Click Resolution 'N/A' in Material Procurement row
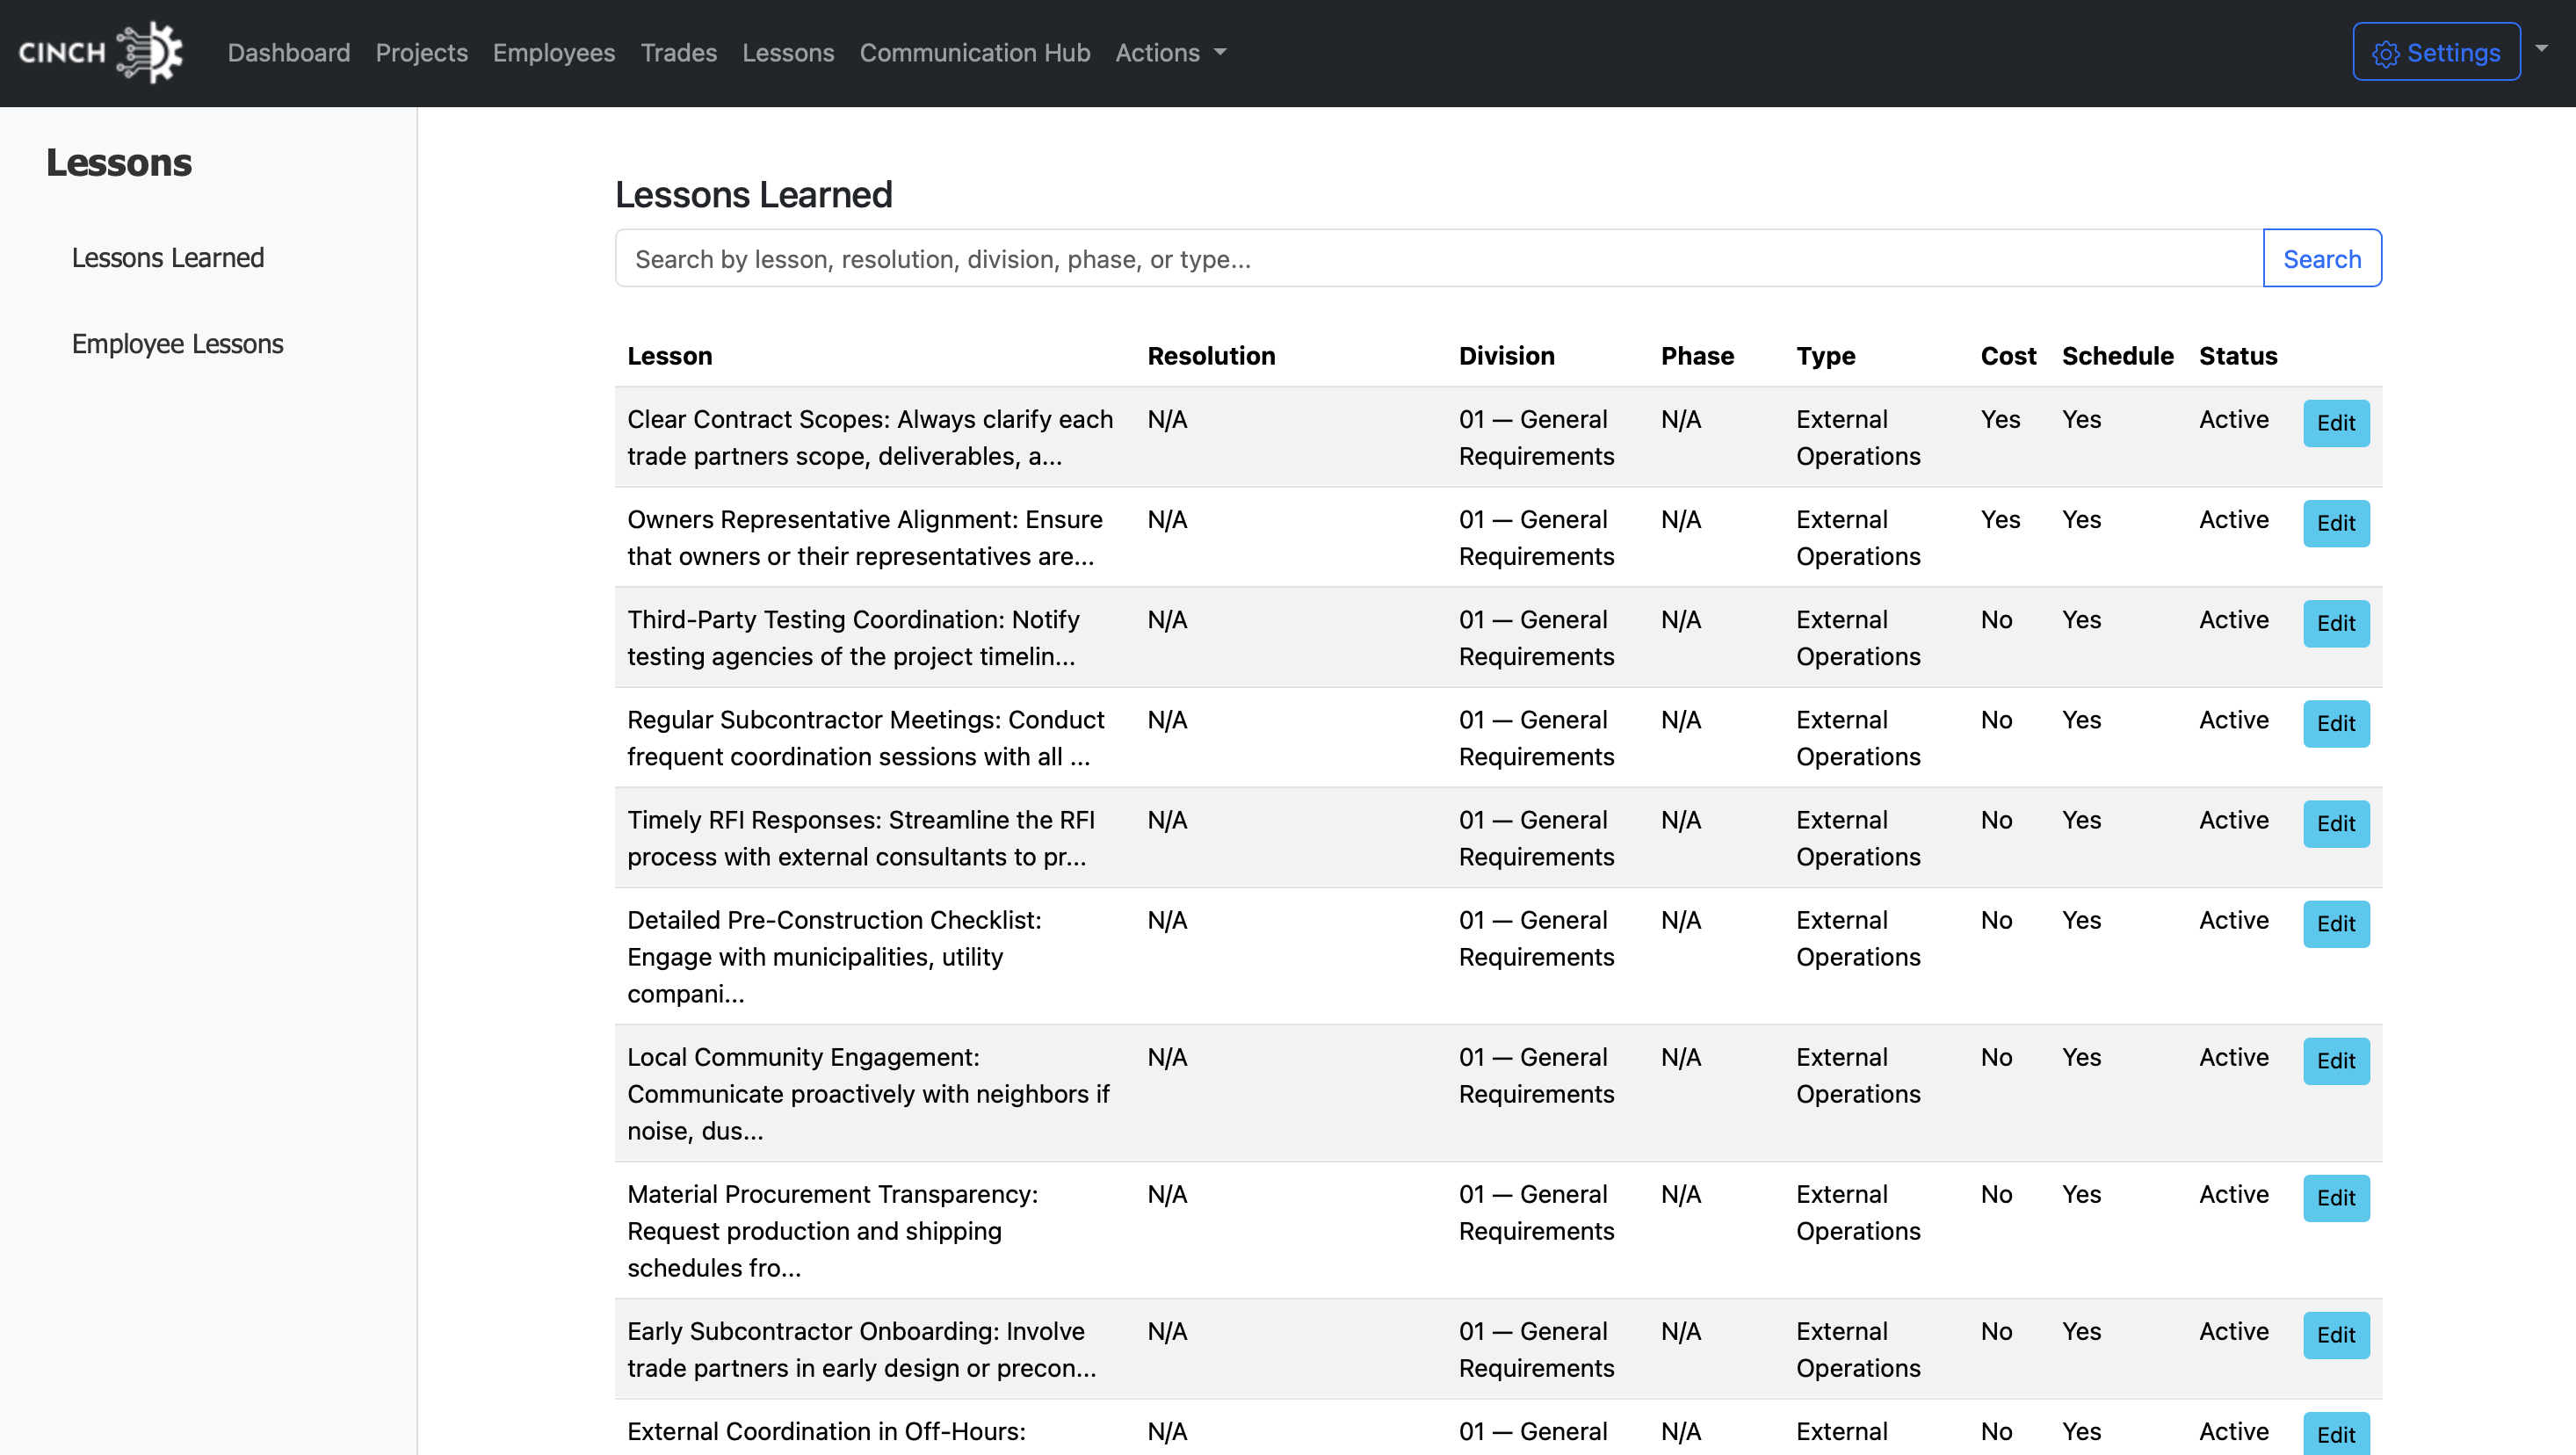 click(x=1167, y=1193)
